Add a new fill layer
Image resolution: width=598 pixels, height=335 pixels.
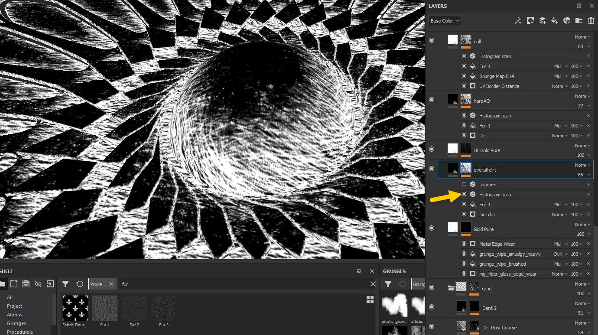[554, 20]
